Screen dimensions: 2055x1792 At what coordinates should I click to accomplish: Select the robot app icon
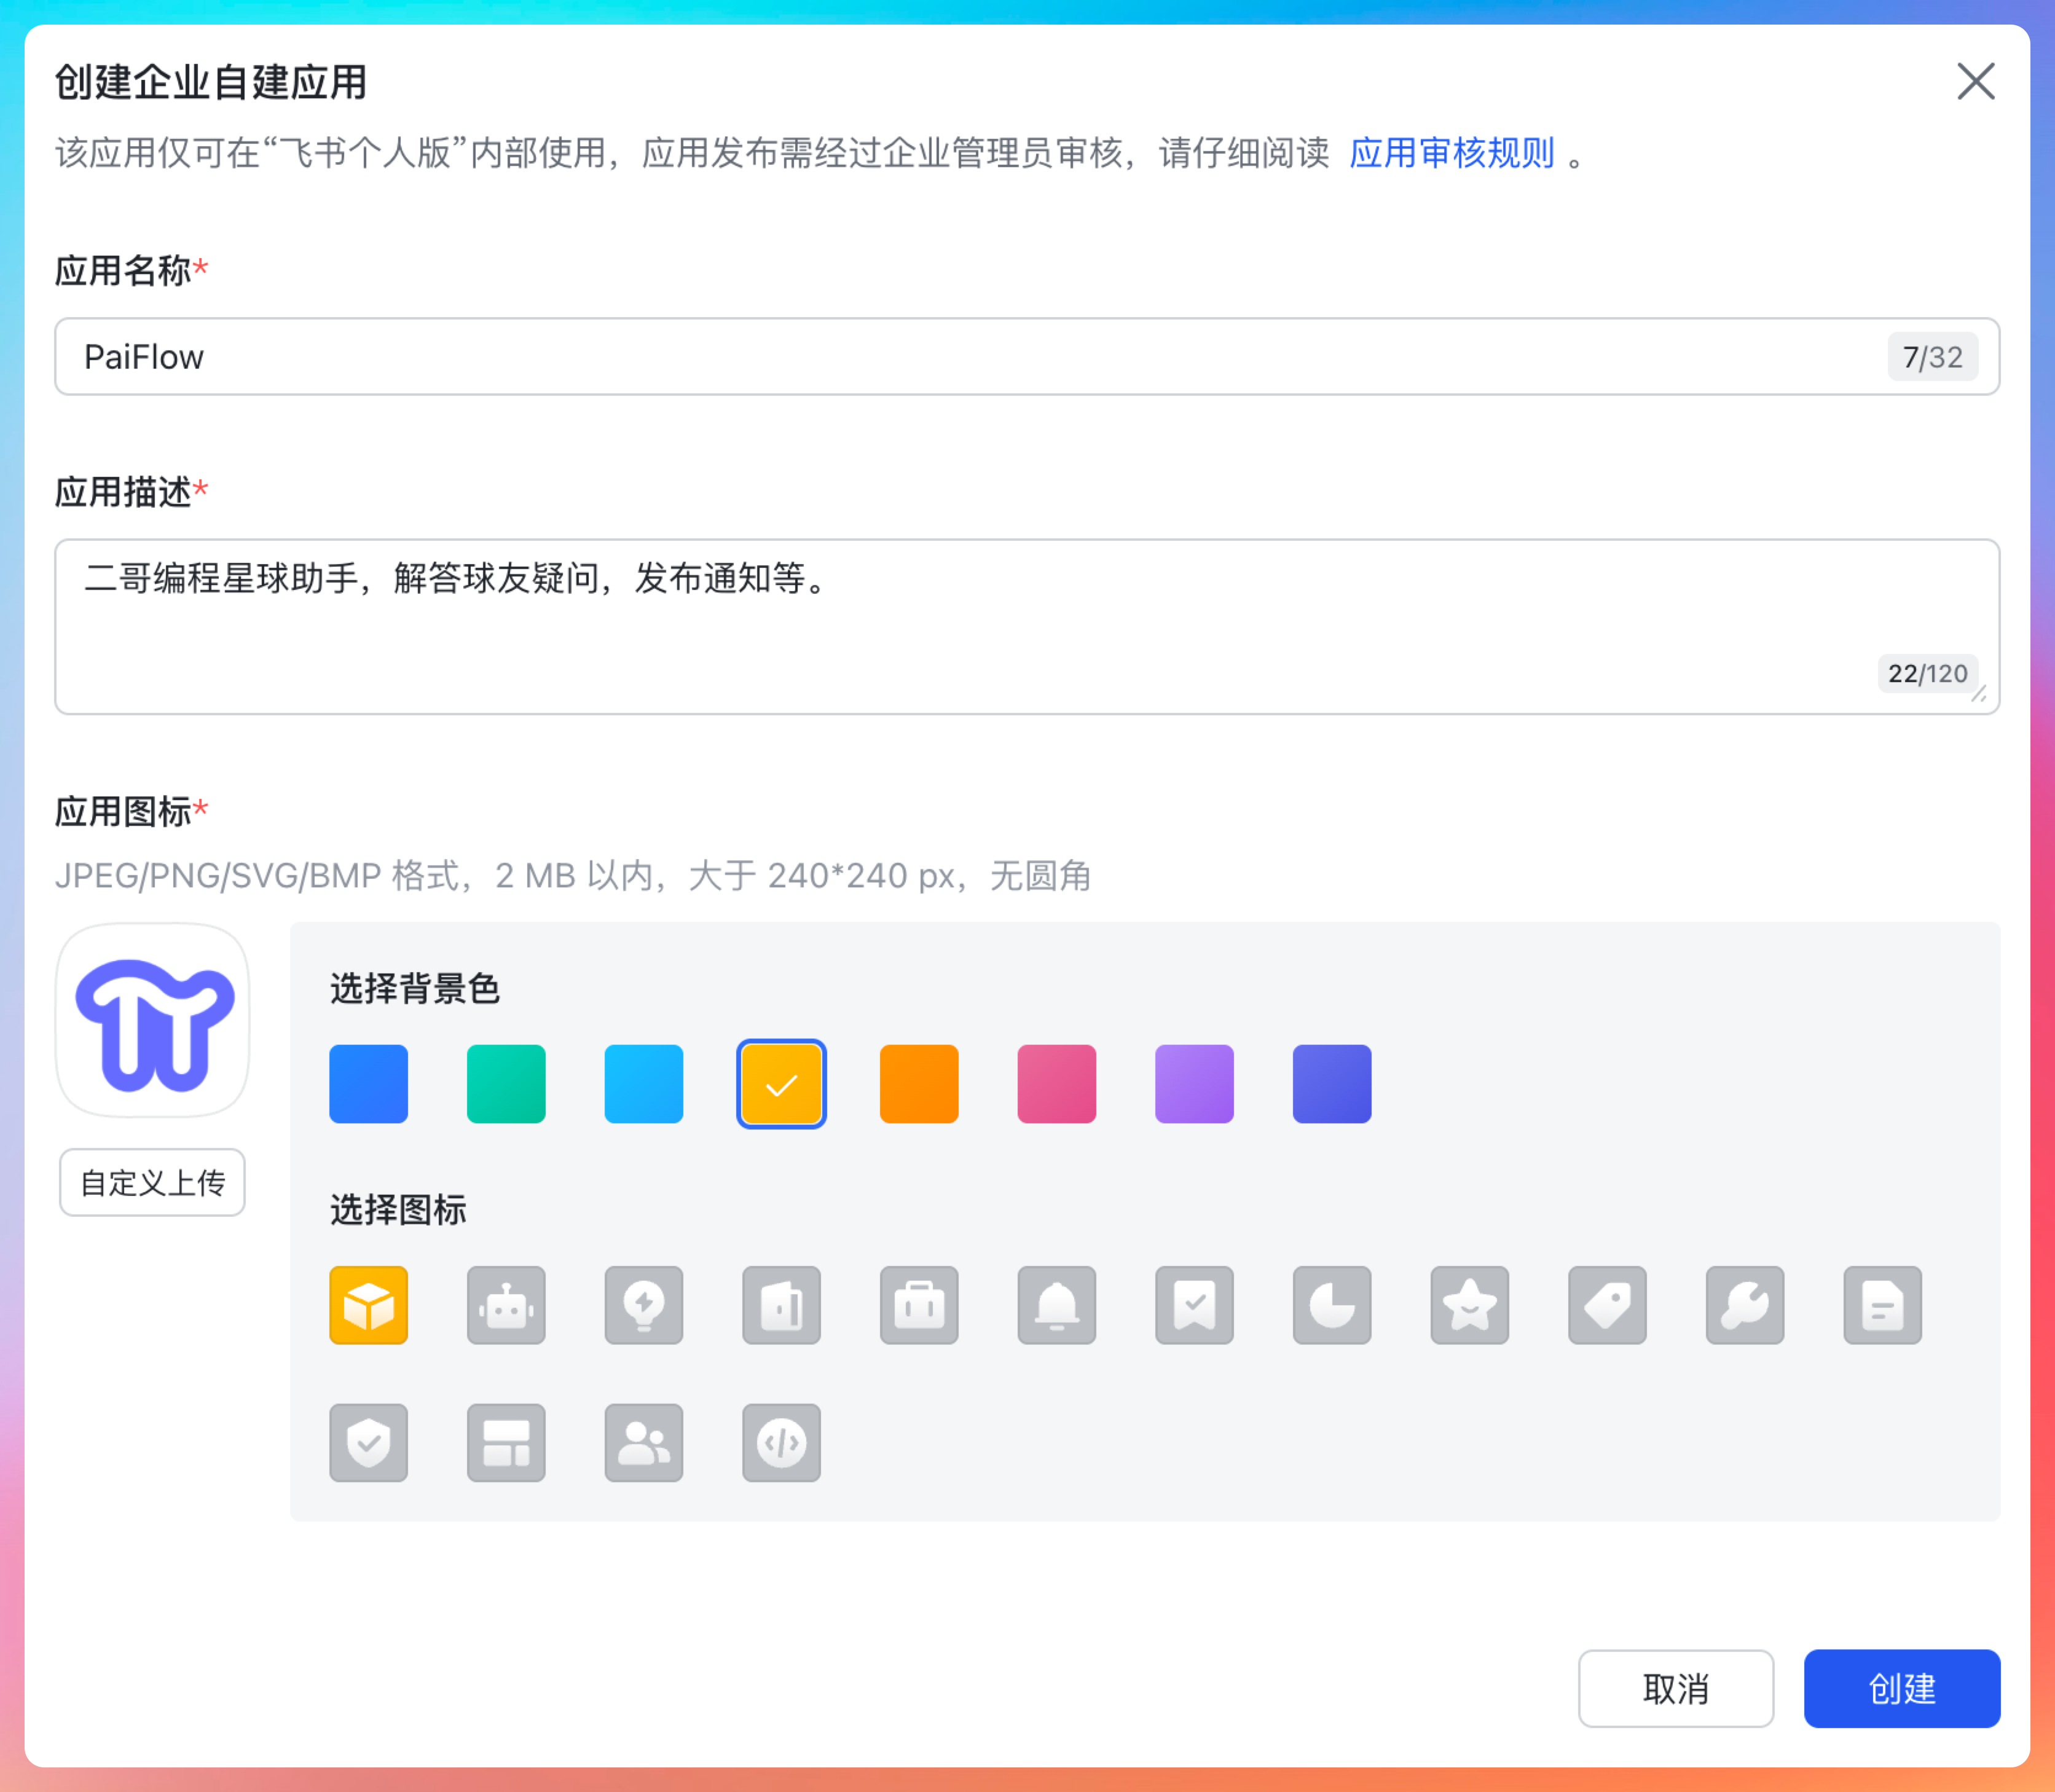(506, 1305)
